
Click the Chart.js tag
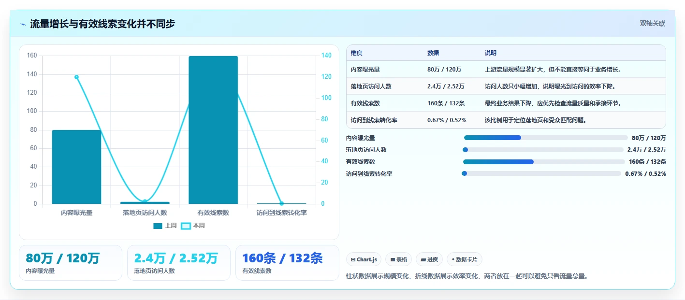click(x=364, y=259)
